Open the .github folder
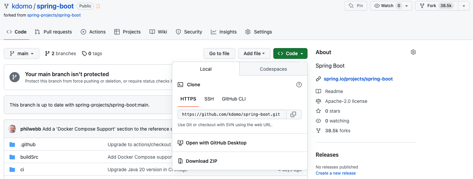Image resolution: width=473 pixels, height=179 pixels. click(x=28, y=144)
